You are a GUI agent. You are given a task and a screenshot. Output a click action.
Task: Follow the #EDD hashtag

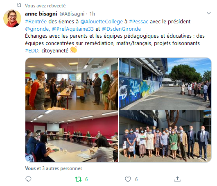click(x=32, y=51)
